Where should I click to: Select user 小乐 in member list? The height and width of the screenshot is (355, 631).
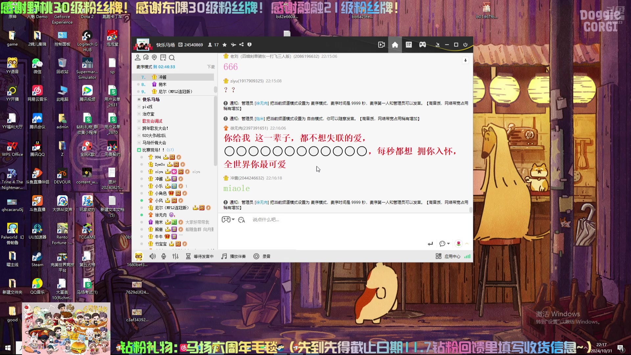[x=159, y=186]
